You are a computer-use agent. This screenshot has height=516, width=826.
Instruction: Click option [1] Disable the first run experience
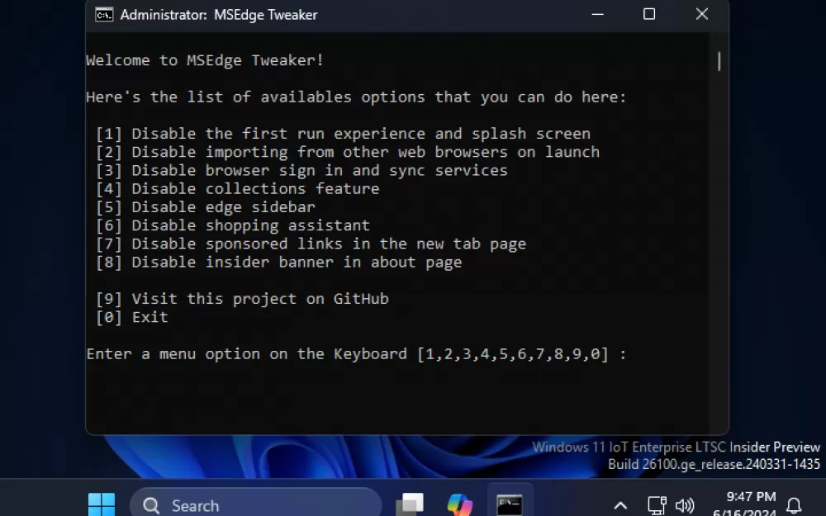pyautogui.click(x=343, y=134)
